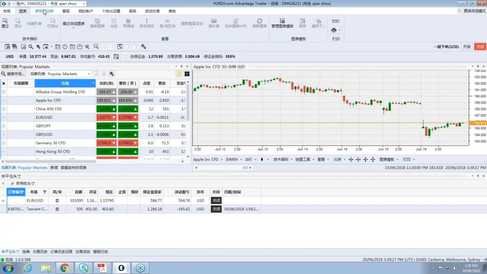The height and width of the screenshot is (274, 487).
Task: Click the printer icon in ribbon
Action: point(334,30)
